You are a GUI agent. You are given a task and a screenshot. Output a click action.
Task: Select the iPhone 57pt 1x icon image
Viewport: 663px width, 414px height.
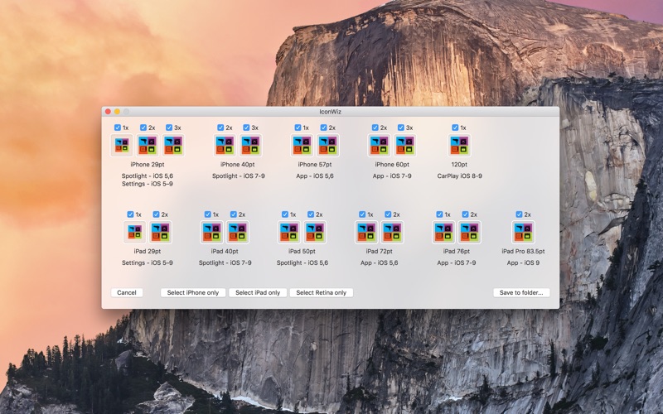click(302, 146)
